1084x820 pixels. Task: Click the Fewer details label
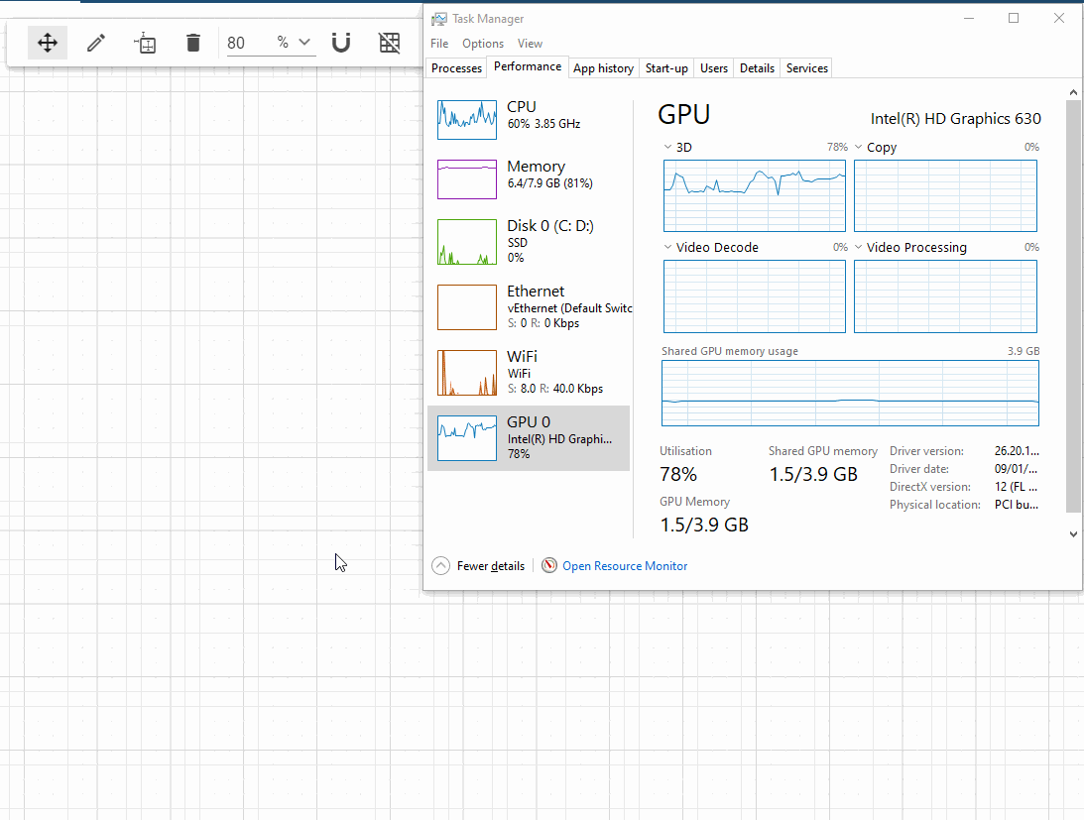click(x=490, y=565)
